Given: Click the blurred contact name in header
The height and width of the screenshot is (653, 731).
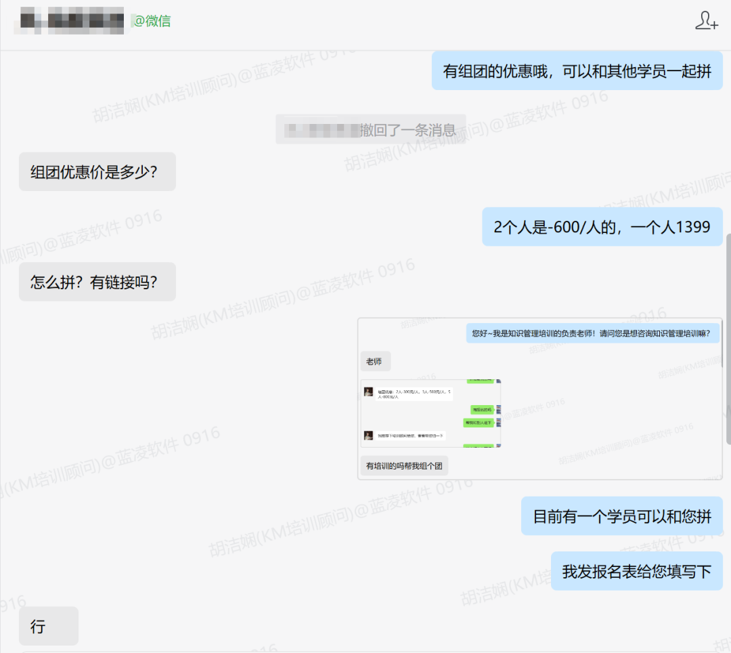Looking at the screenshot, I should (x=68, y=22).
